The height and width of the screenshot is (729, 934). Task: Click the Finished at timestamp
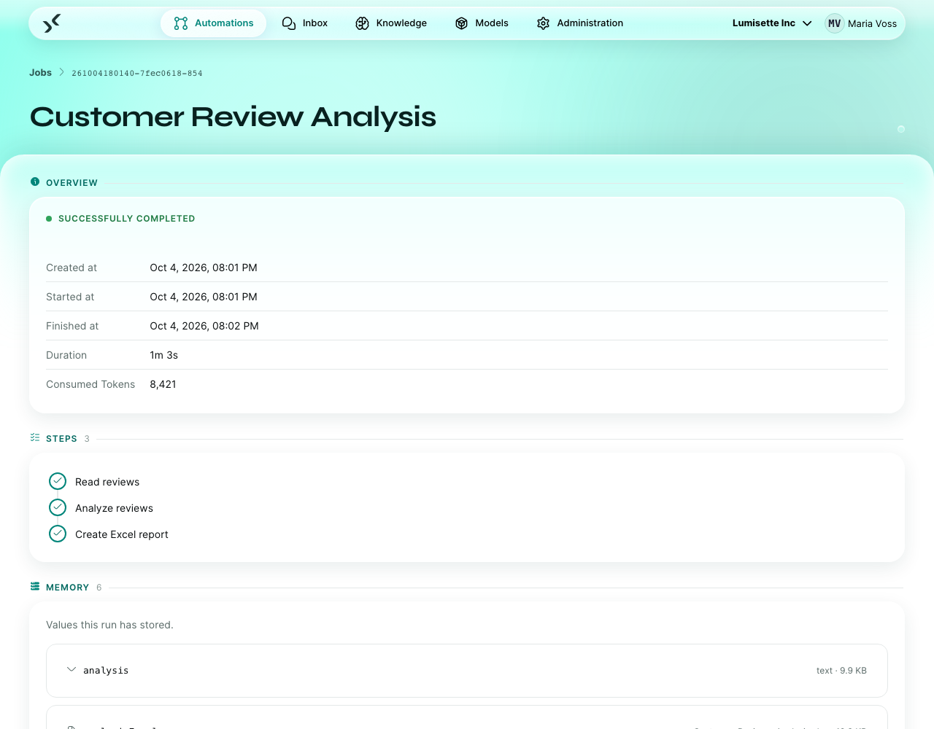[x=204, y=326]
